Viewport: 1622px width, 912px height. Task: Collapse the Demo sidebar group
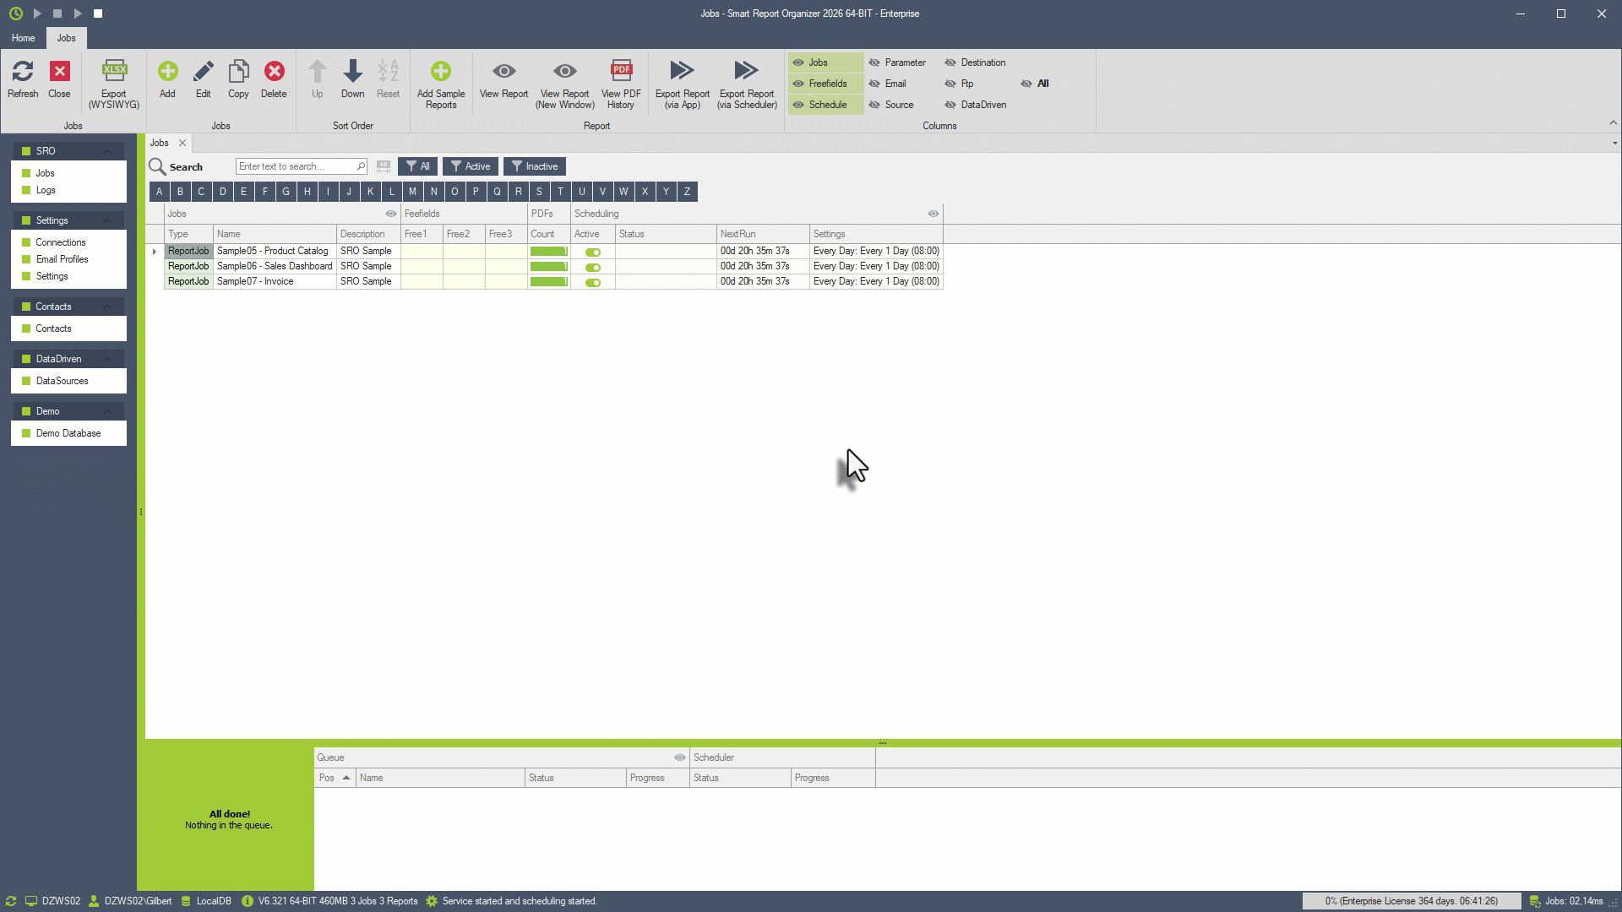pos(107,411)
